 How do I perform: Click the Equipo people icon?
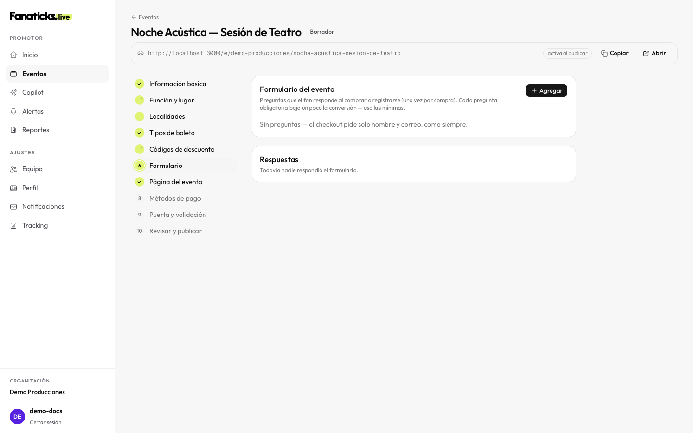13,169
